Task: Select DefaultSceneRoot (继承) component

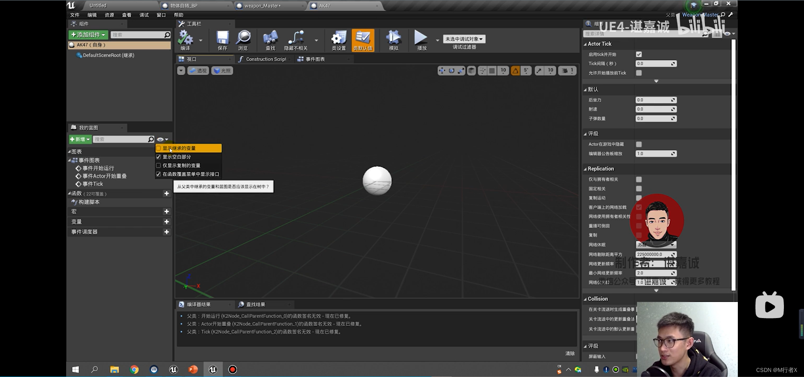Action: point(108,55)
